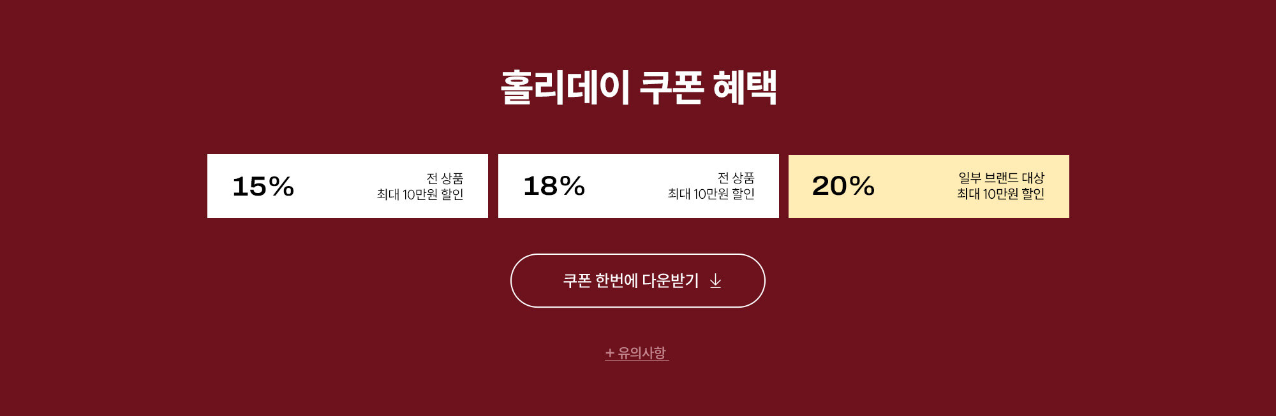Click the download arrow icon
This screenshot has width=1276, height=416.
[715, 281]
